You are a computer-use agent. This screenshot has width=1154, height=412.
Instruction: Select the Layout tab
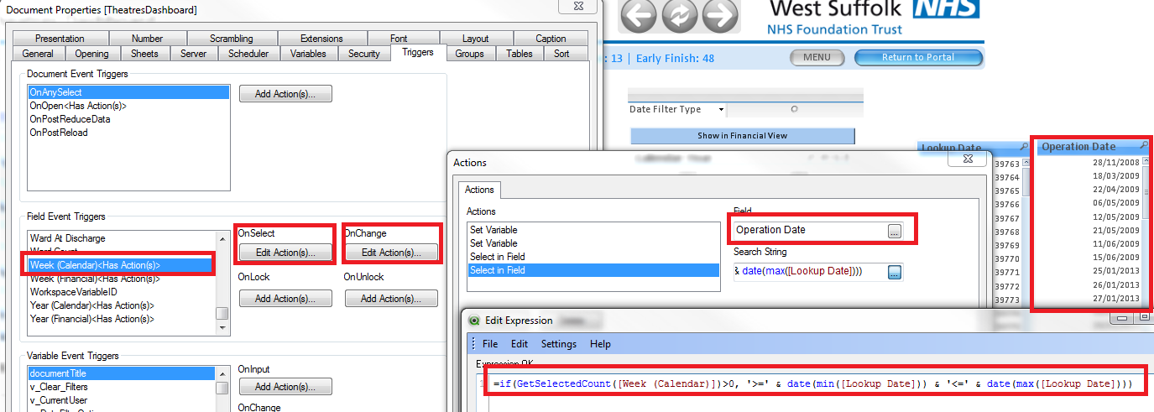pyautogui.click(x=475, y=39)
